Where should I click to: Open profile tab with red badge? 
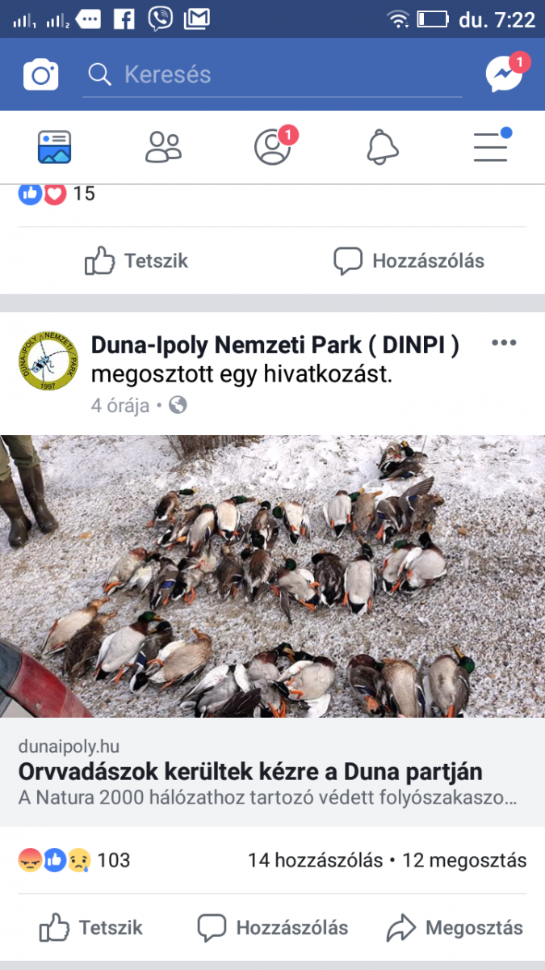273,146
